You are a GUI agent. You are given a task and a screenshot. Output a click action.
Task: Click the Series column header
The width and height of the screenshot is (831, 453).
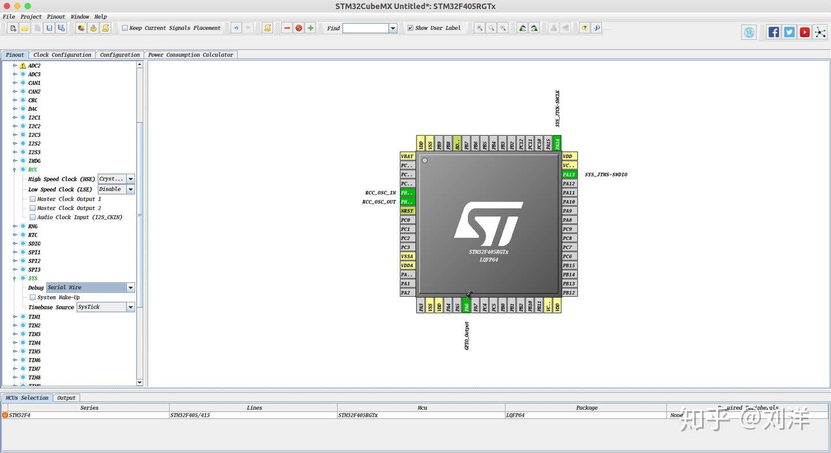tap(89, 407)
